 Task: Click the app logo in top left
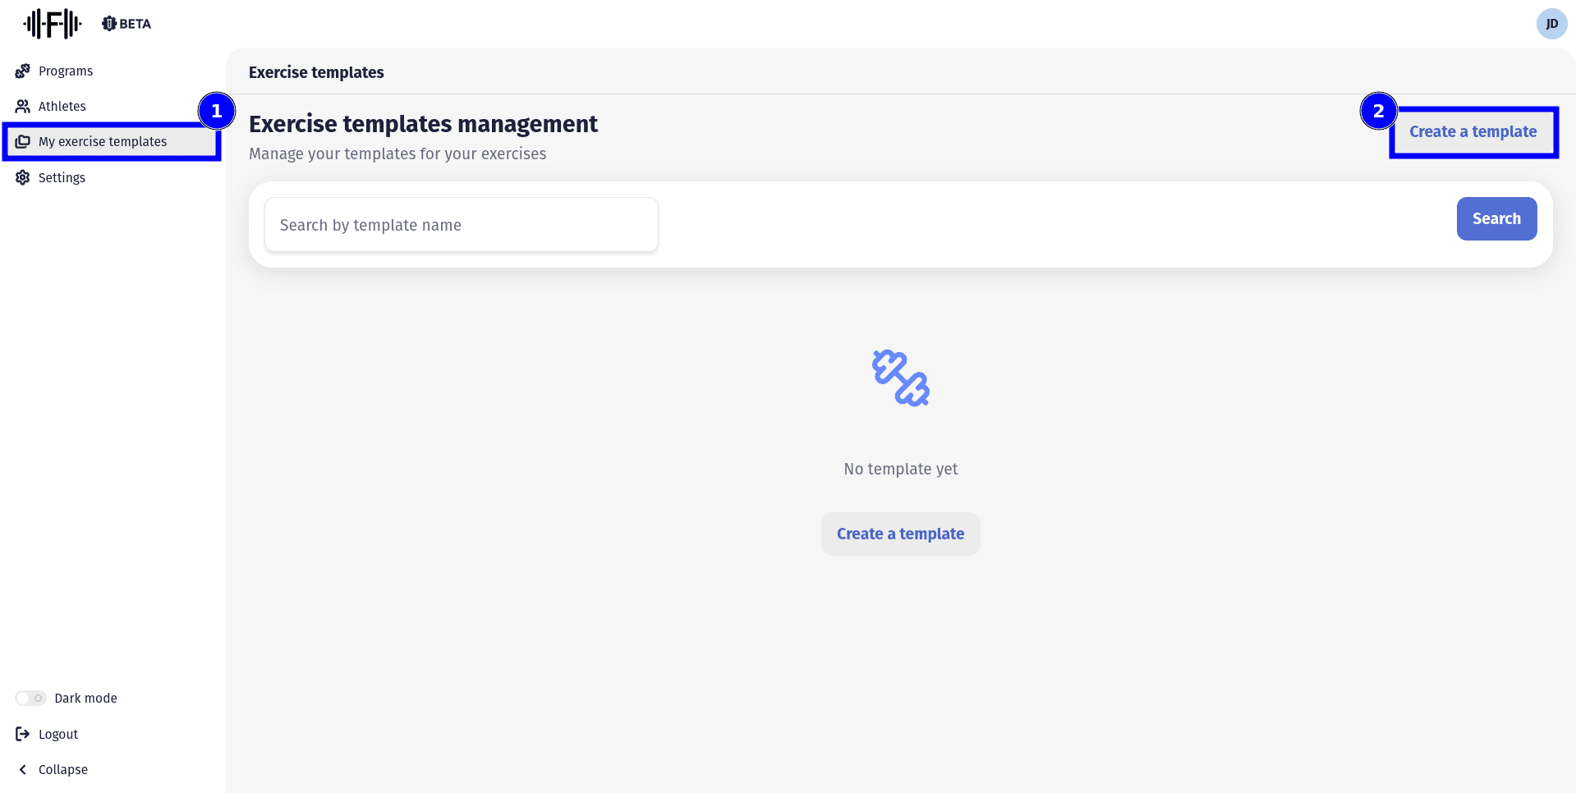(x=53, y=24)
